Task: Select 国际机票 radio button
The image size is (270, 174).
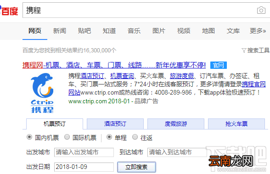Action: (x=67, y=137)
